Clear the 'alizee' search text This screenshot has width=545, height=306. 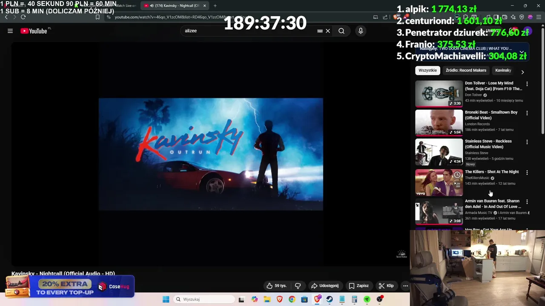[328, 31]
